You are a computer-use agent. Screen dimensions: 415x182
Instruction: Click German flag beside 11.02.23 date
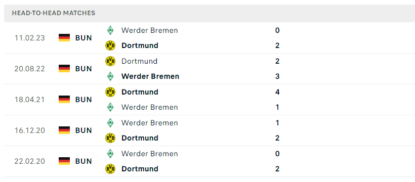click(64, 38)
